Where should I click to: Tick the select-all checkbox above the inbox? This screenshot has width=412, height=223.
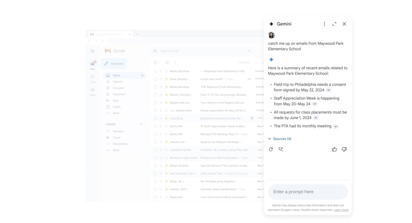point(155,63)
